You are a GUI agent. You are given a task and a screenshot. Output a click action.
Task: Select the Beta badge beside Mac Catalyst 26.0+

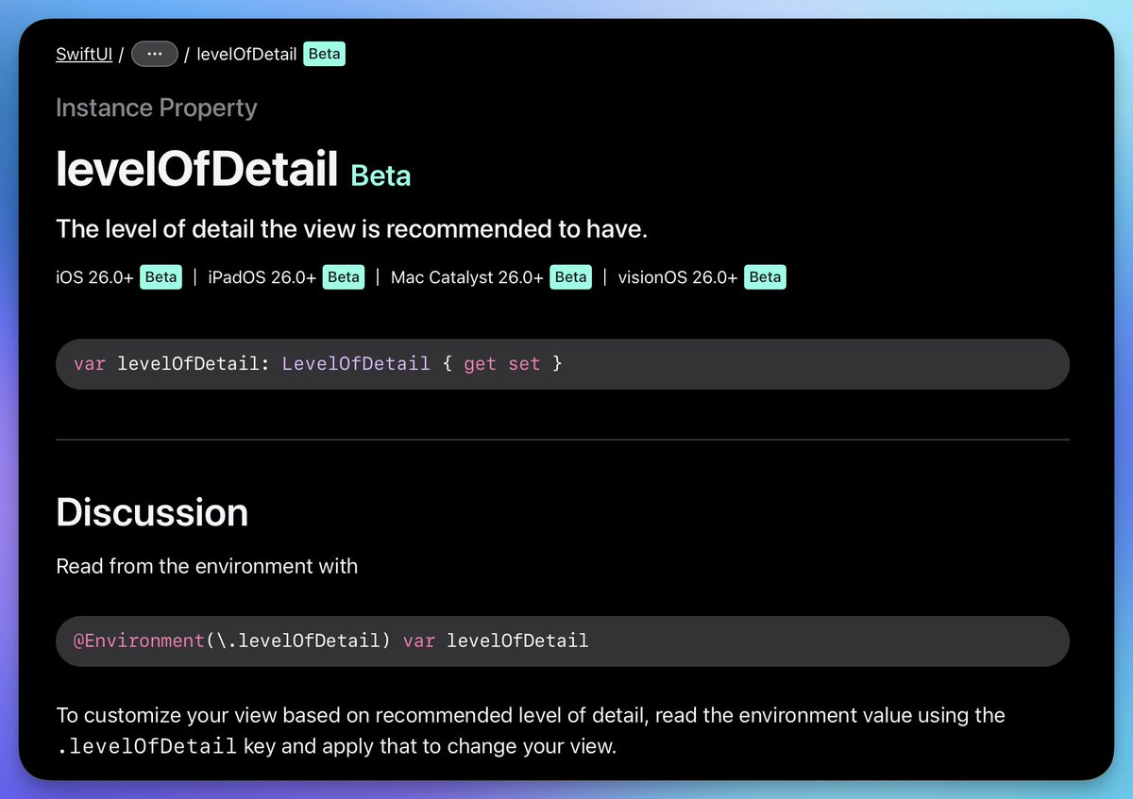[570, 276]
